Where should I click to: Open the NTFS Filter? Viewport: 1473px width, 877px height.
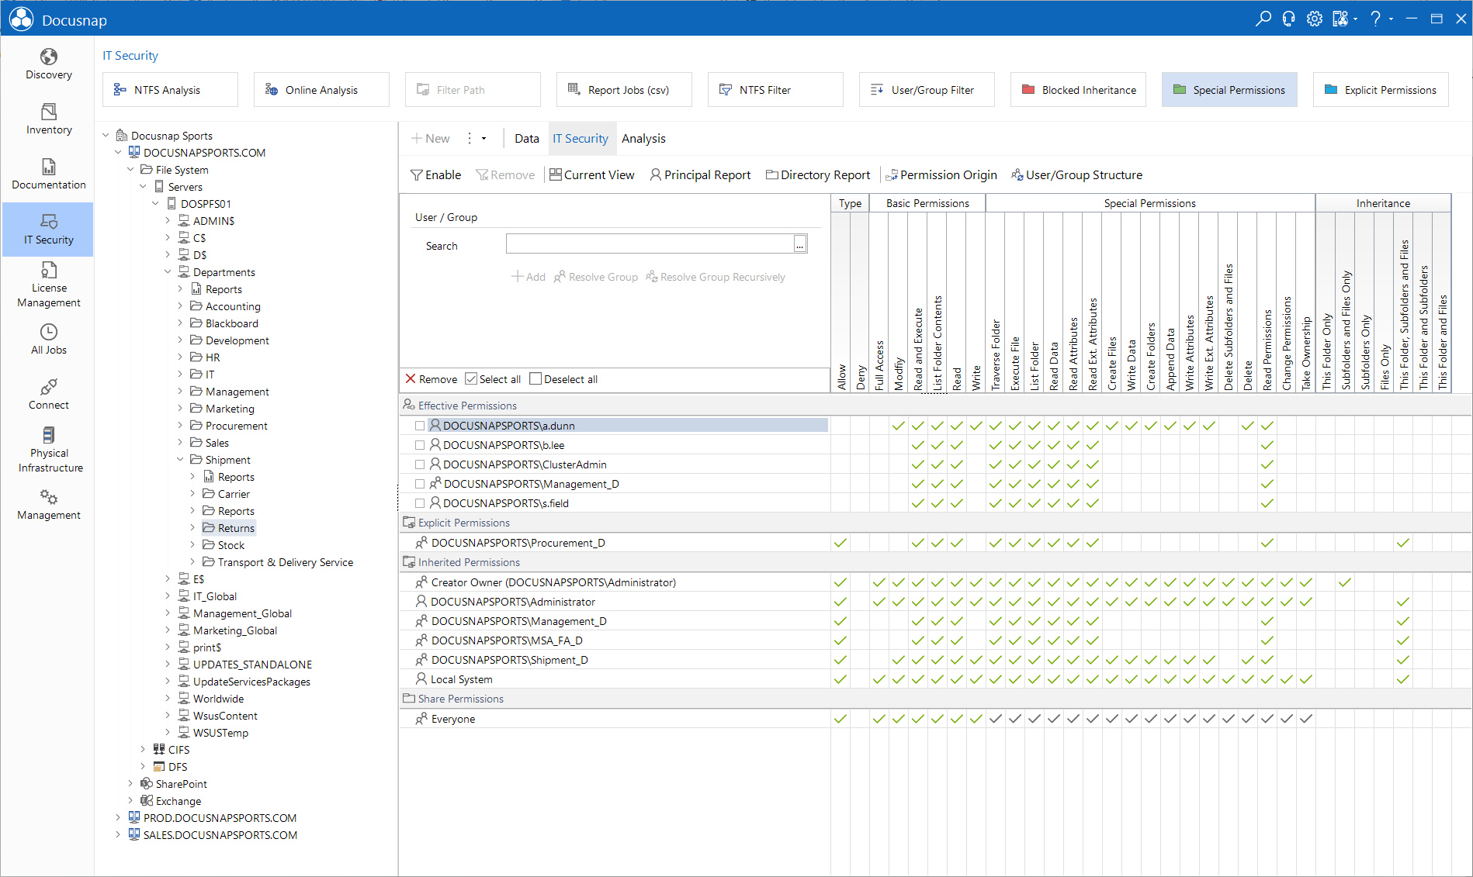point(775,90)
